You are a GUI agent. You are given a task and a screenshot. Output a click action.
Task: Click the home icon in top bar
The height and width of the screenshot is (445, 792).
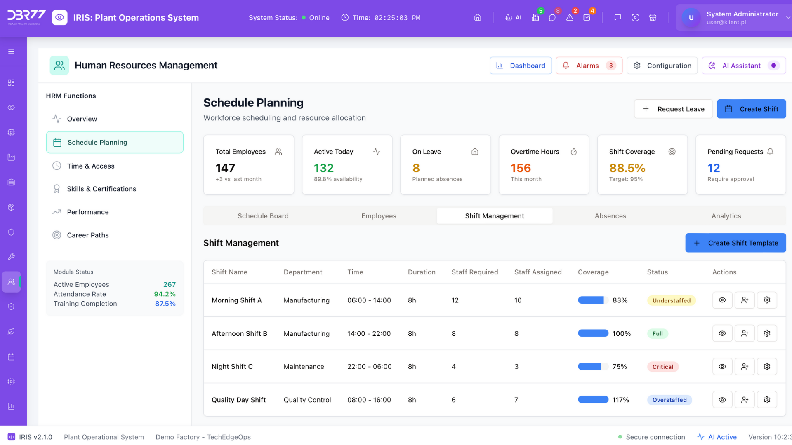tap(478, 18)
